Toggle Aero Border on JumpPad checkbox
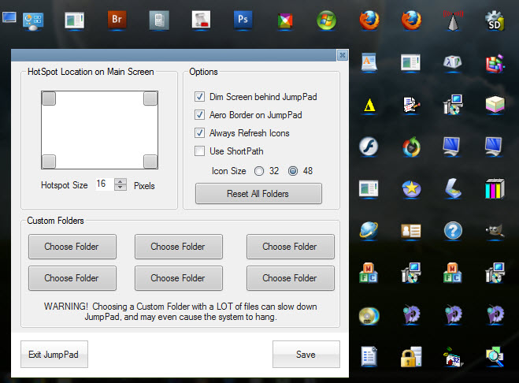The width and height of the screenshot is (519, 383). click(199, 115)
